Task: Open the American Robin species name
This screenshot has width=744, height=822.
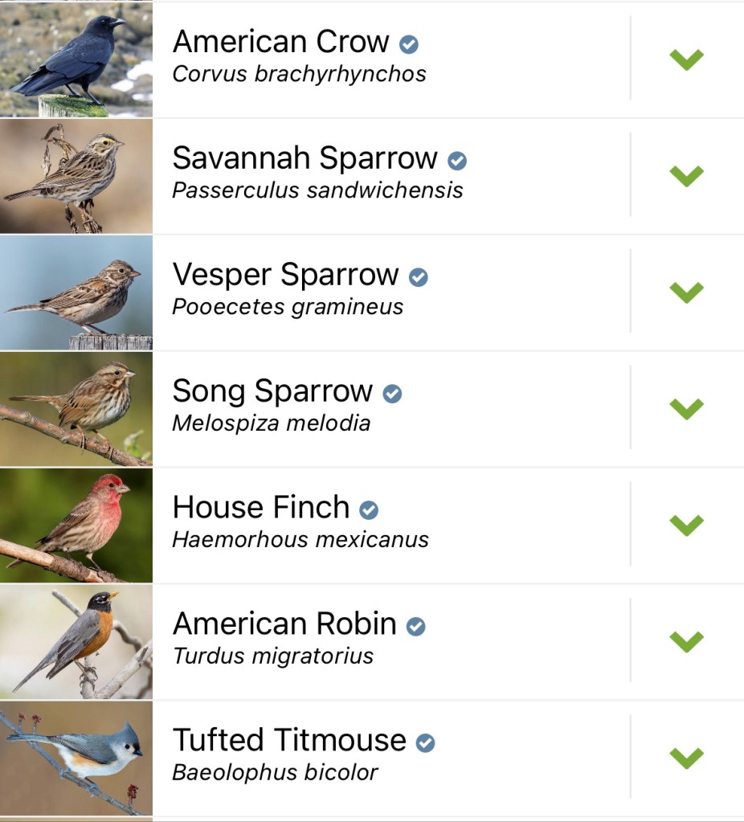Action: 284,624
